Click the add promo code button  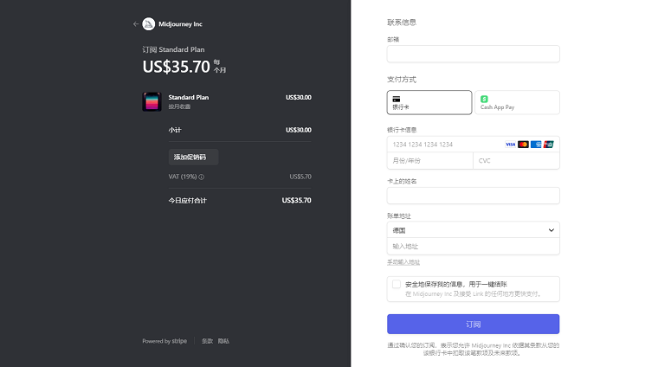tap(193, 157)
